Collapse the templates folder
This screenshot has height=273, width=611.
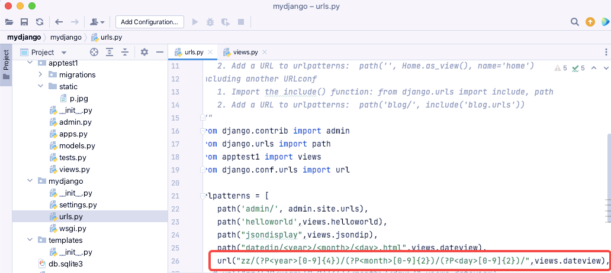click(x=30, y=240)
